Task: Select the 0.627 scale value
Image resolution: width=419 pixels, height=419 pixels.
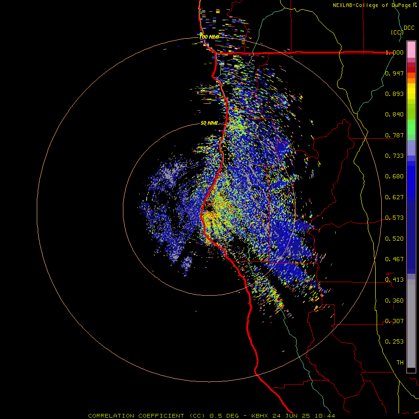Action: tap(394, 197)
